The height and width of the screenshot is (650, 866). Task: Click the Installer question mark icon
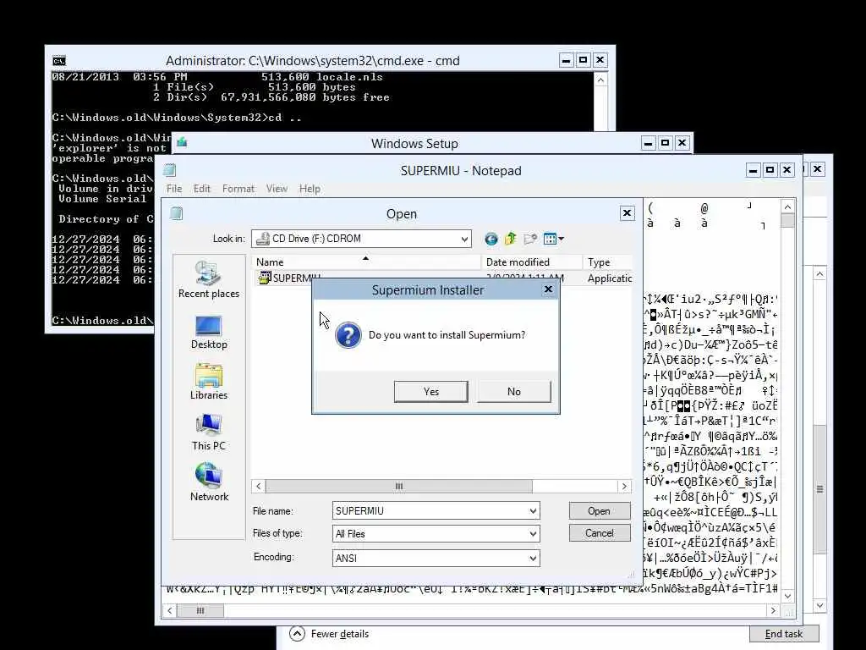[x=348, y=335]
